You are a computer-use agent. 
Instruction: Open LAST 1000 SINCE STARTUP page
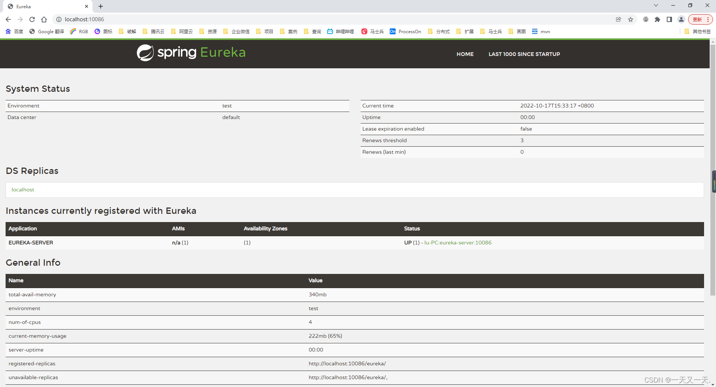[x=524, y=54]
